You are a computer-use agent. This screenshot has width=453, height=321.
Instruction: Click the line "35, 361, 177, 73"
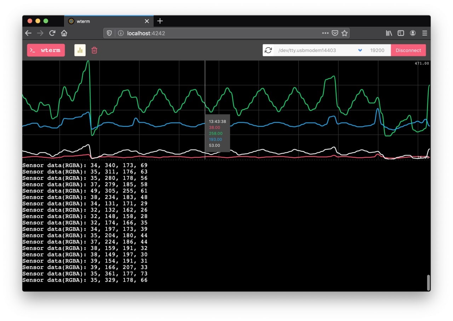[85, 274]
